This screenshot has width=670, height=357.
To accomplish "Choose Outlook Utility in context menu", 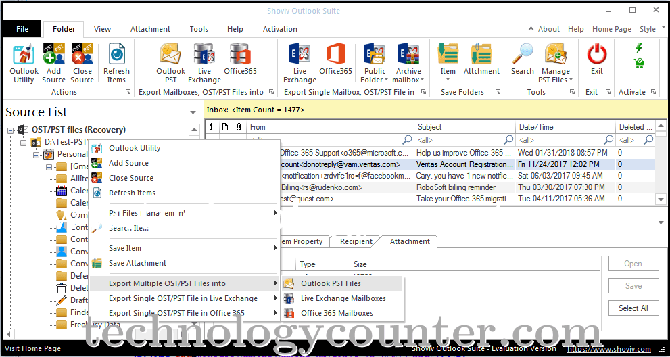I will pos(184,148).
